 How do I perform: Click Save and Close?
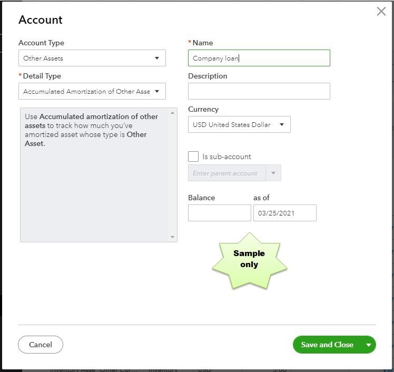pos(327,345)
